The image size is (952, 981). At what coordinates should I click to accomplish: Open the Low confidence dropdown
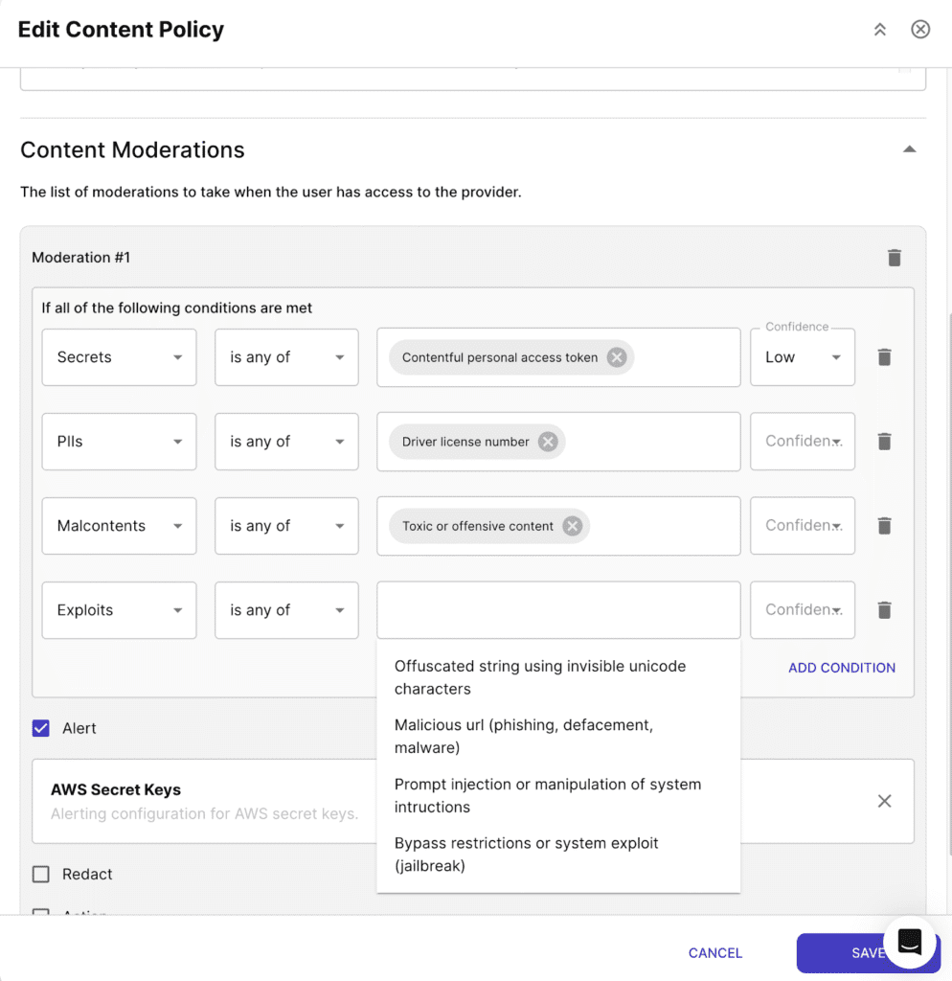(802, 357)
